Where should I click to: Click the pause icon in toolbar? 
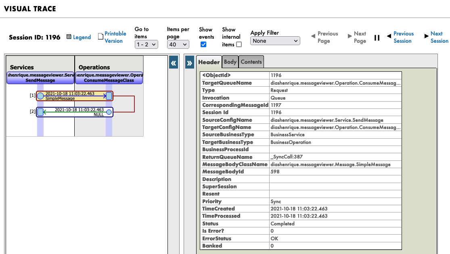coord(377,37)
